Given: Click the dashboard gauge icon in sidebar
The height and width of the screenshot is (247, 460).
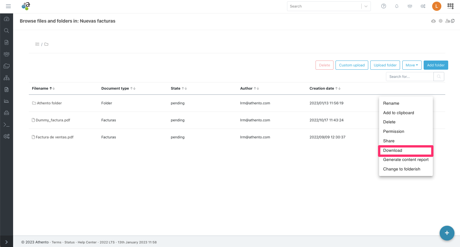Looking at the screenshot, I should click(x=7, y=19).
